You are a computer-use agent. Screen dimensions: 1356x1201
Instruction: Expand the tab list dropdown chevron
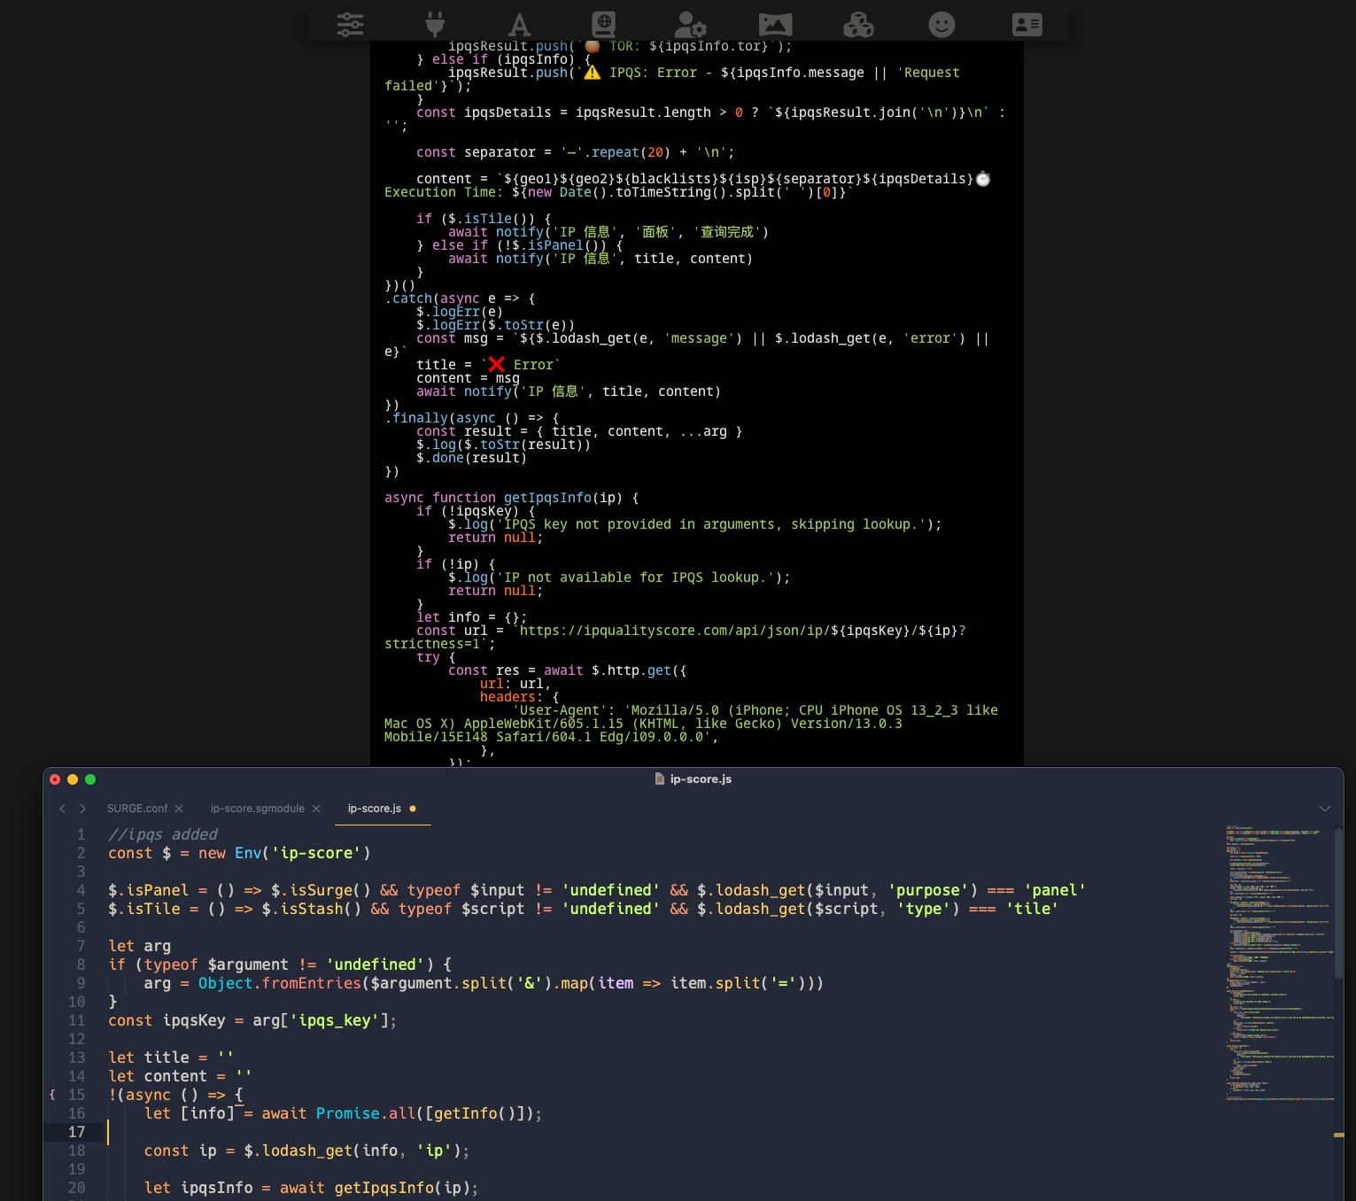[1324, 809]
